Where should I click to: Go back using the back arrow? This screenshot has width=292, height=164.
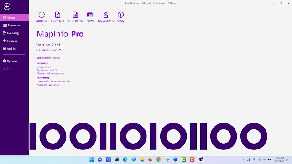[x=7, y=6]
